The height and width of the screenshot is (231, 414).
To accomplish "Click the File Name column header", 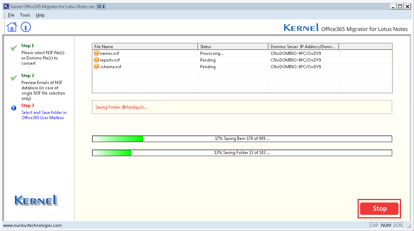I will [x=145, y=47].
